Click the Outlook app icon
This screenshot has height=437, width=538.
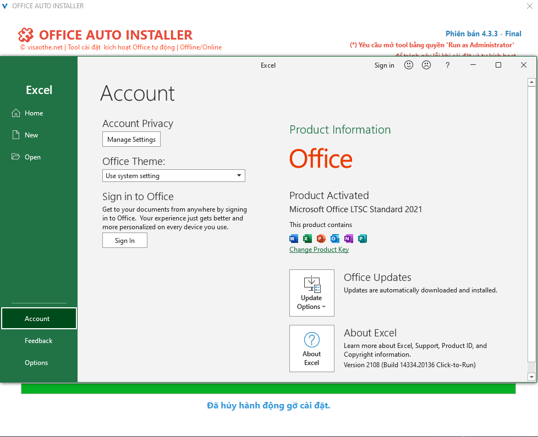[335, 239]
